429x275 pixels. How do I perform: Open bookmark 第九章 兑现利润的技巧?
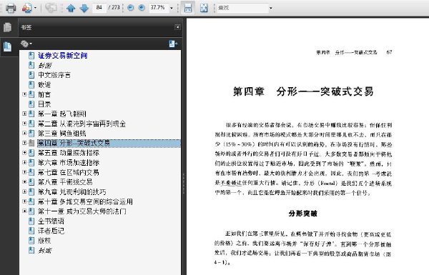pyautogui.click(x=71, y=192)
